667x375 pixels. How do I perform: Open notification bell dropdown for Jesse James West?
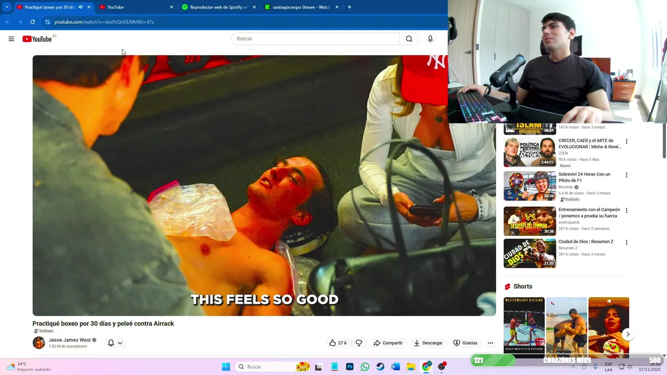[x=115, y=343]
